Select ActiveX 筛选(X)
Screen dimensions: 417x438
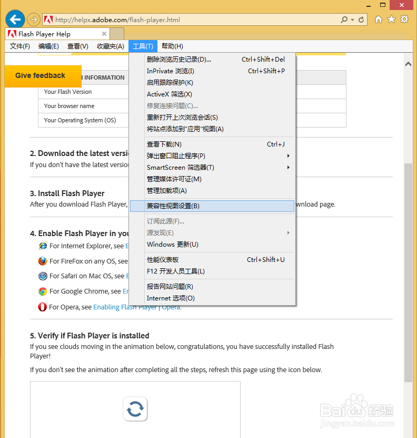[x=213, y=94]
